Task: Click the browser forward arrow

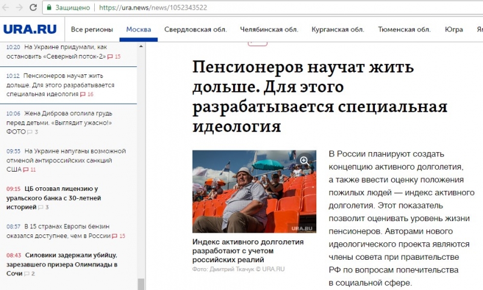Action: (20, 8)
